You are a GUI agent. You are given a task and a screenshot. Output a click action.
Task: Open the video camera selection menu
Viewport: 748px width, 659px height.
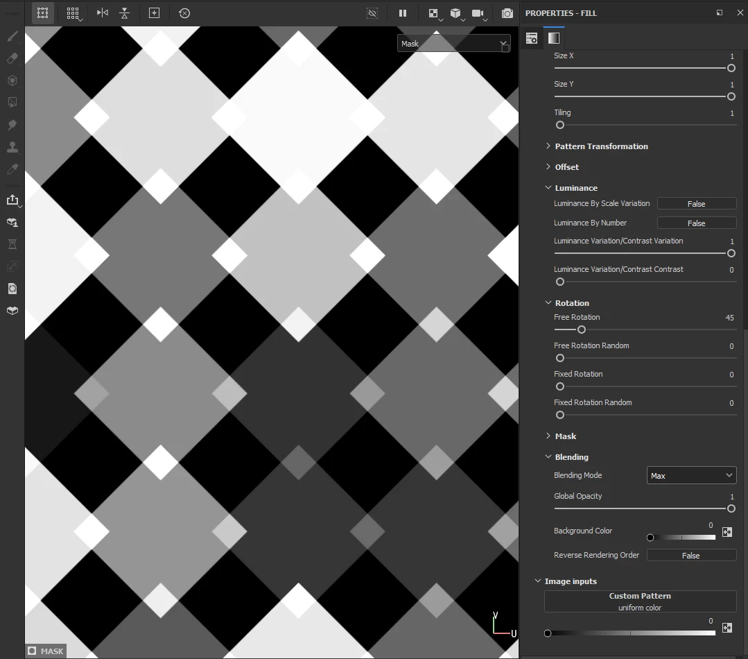[478, 13]
